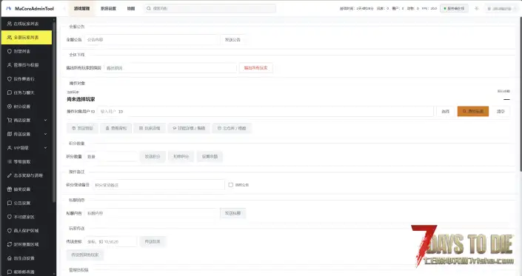Expand the 商店设置 chevron
Viewport: 522px width, 276px height.
pyautogui.click(x=46, y=120)
